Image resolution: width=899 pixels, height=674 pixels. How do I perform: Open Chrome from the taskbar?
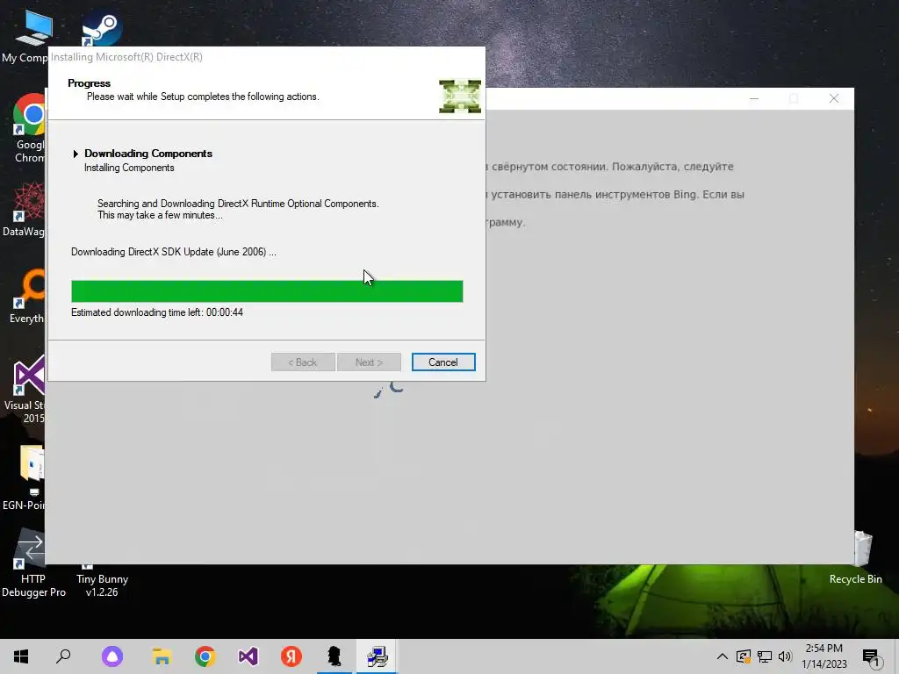tap(205, 656)
